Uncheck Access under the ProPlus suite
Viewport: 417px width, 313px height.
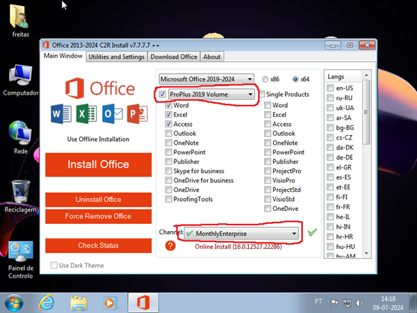point(168,124)
